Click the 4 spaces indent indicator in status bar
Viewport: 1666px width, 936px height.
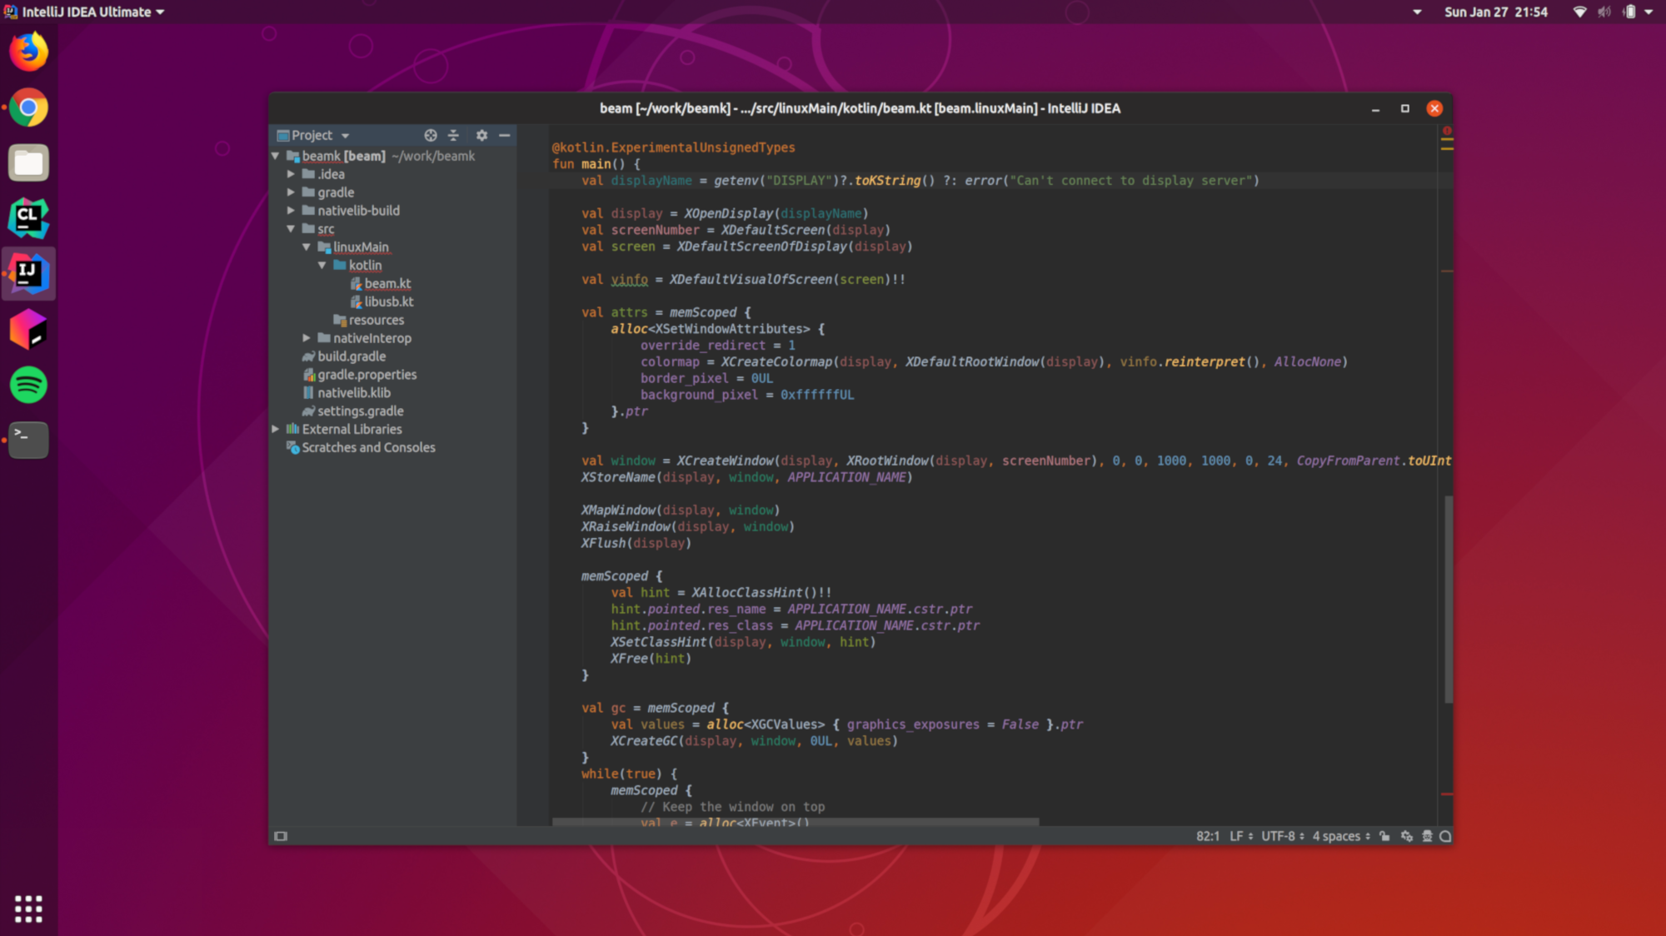pos(1344,835)
